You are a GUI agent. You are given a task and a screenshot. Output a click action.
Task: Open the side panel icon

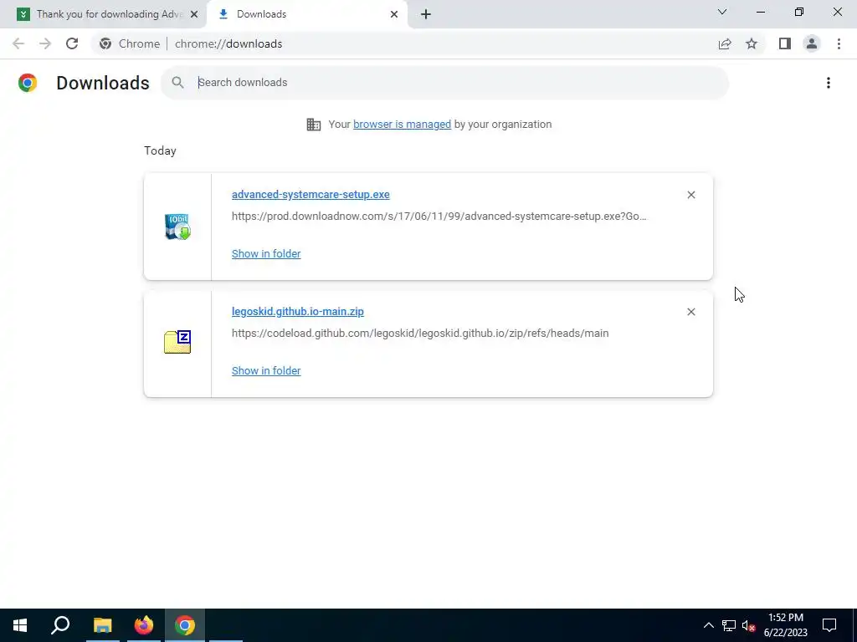click(x=785, y=43)
